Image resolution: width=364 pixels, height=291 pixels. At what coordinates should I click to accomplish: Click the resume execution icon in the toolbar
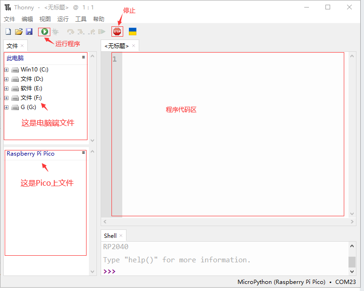[102, 31]
